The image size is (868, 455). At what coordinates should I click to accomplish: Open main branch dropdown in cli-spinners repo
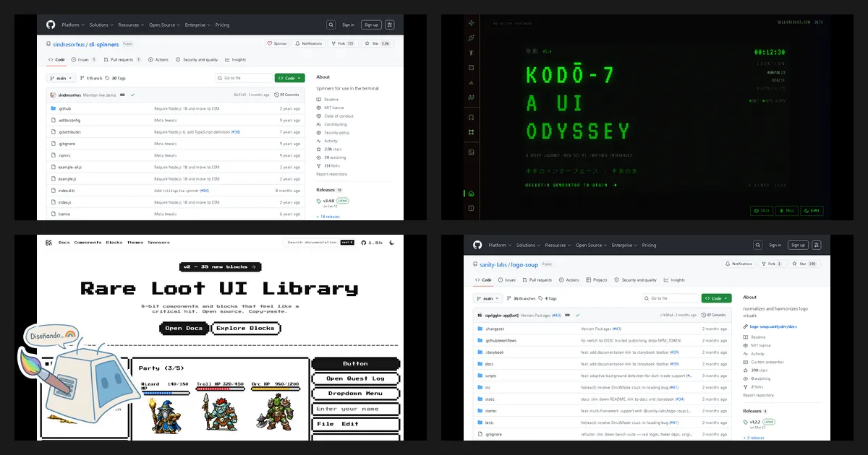[61, 78]
